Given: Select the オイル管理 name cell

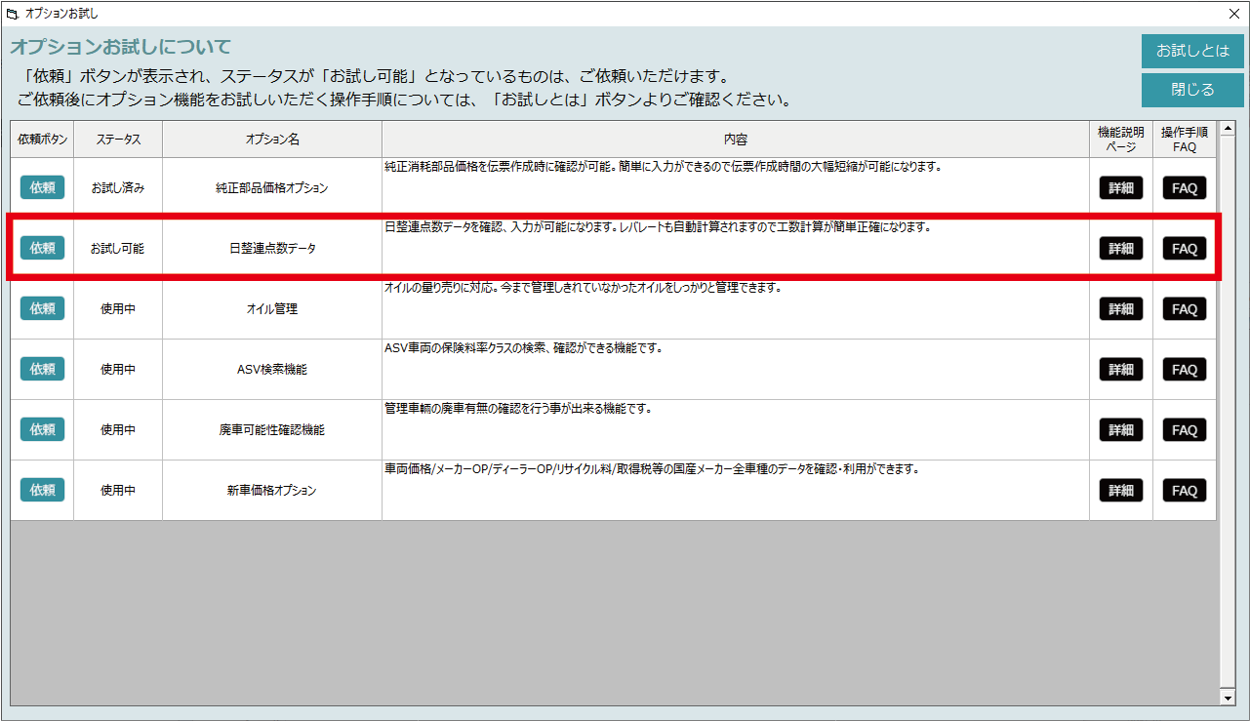Looking at the screenshot, I should [x=272, y=309].
